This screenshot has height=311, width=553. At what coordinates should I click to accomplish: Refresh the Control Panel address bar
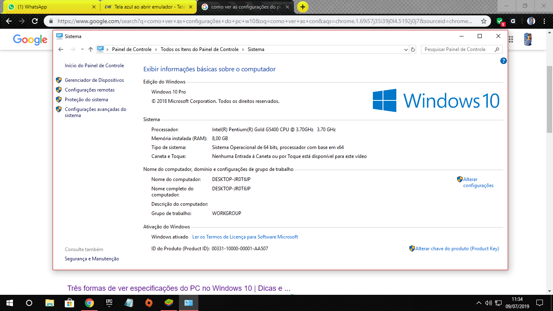(x=413, y=49)
